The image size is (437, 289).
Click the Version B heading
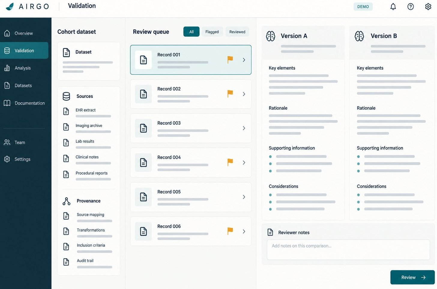(x=384, y=36)
